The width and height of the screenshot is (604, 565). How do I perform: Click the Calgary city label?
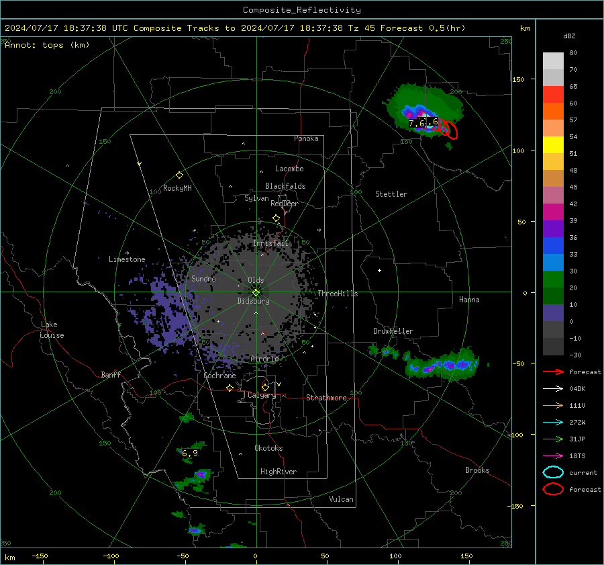tap(262, 395)
